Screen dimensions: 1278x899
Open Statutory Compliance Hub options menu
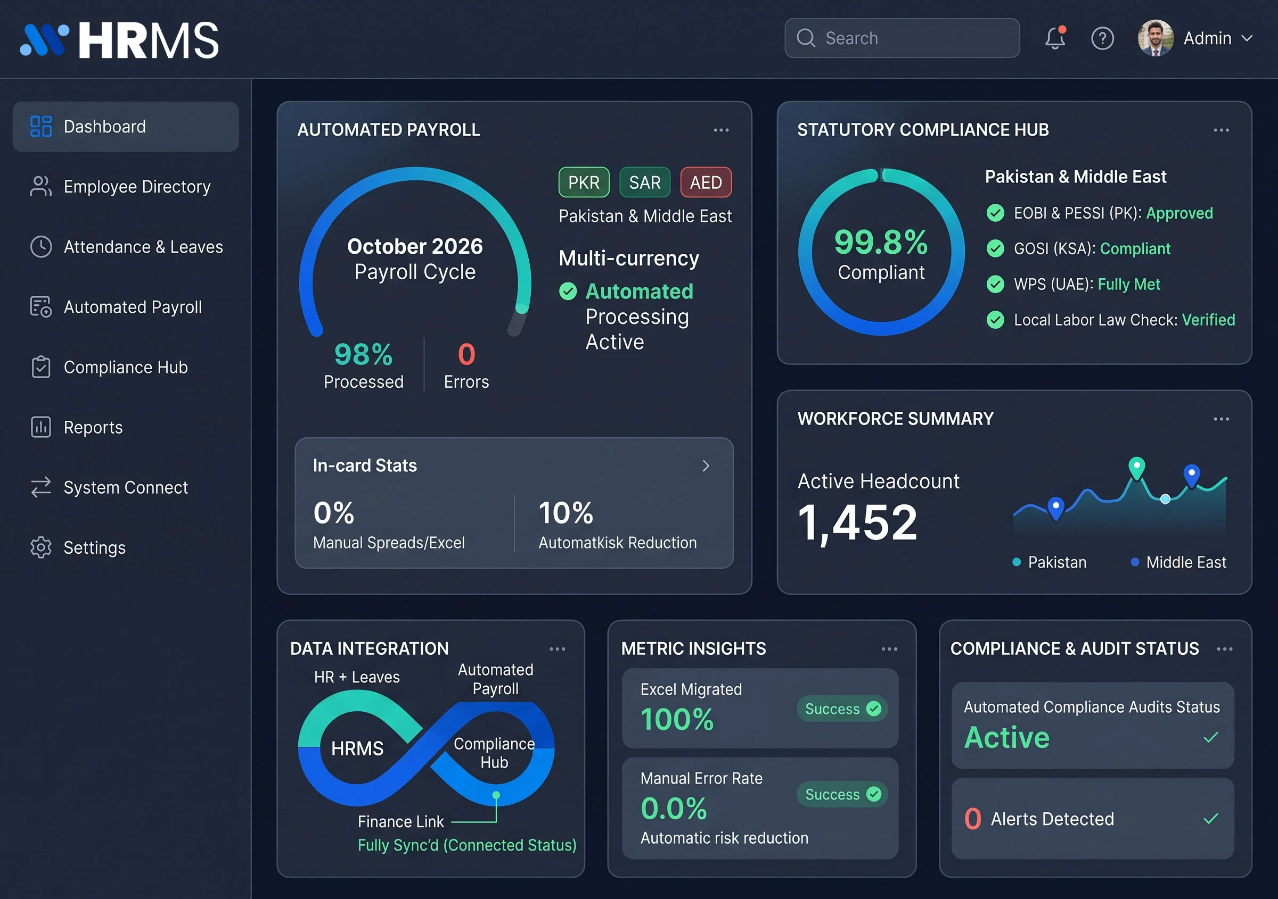click(1221, 130)
